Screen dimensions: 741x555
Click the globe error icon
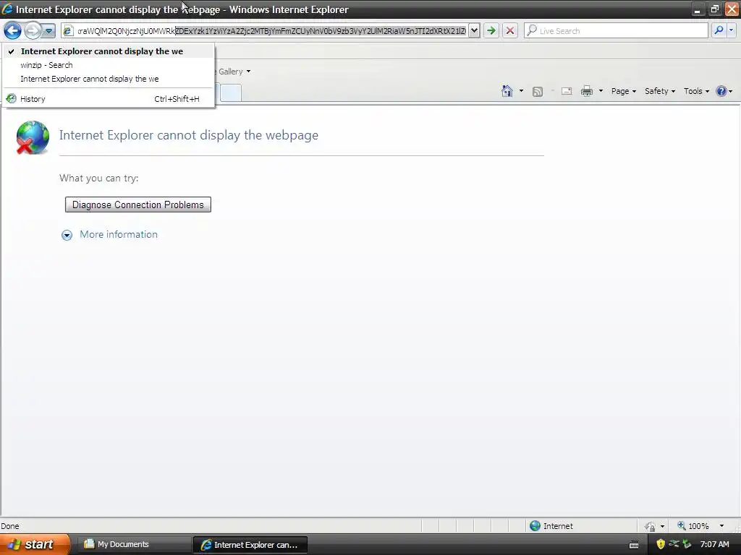[x=32, y=137]
